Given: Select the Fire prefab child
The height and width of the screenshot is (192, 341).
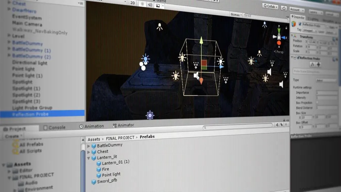Looking at the screenshot, I should [x=103, y=169].
